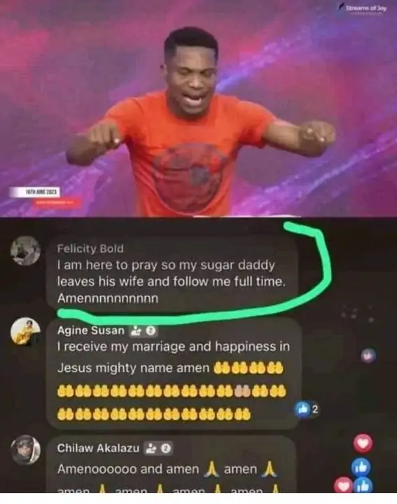
Task: Click the follower badge beside Chilaw Akalazu
Action: 158,448
